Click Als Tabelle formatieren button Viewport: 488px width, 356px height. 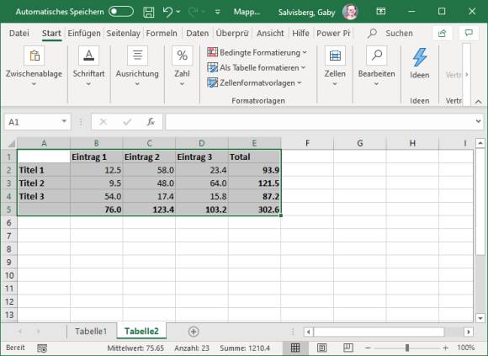[256, 68]
